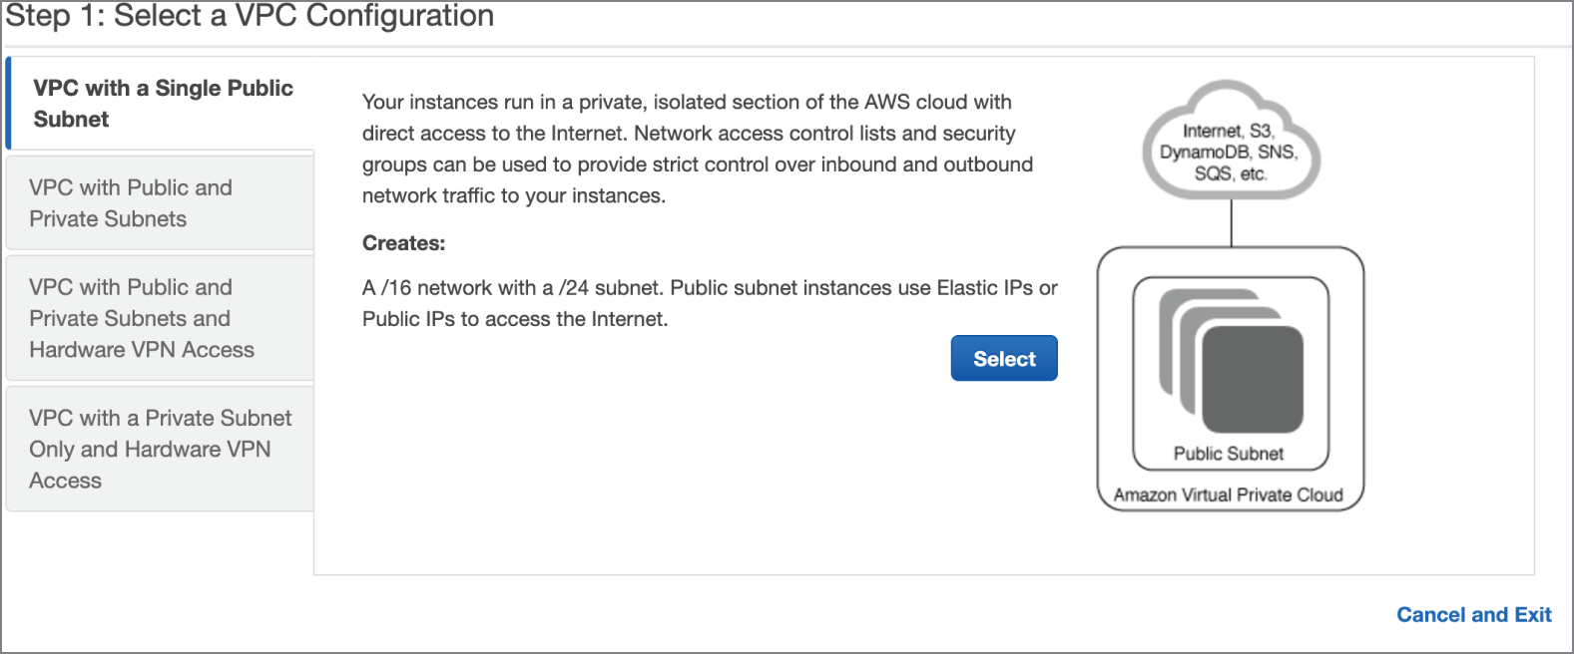Click the Internet cloud icon in the diagram
Image resolution: width=1574 pixels, height=654 pixels.
coord(1231,141)
